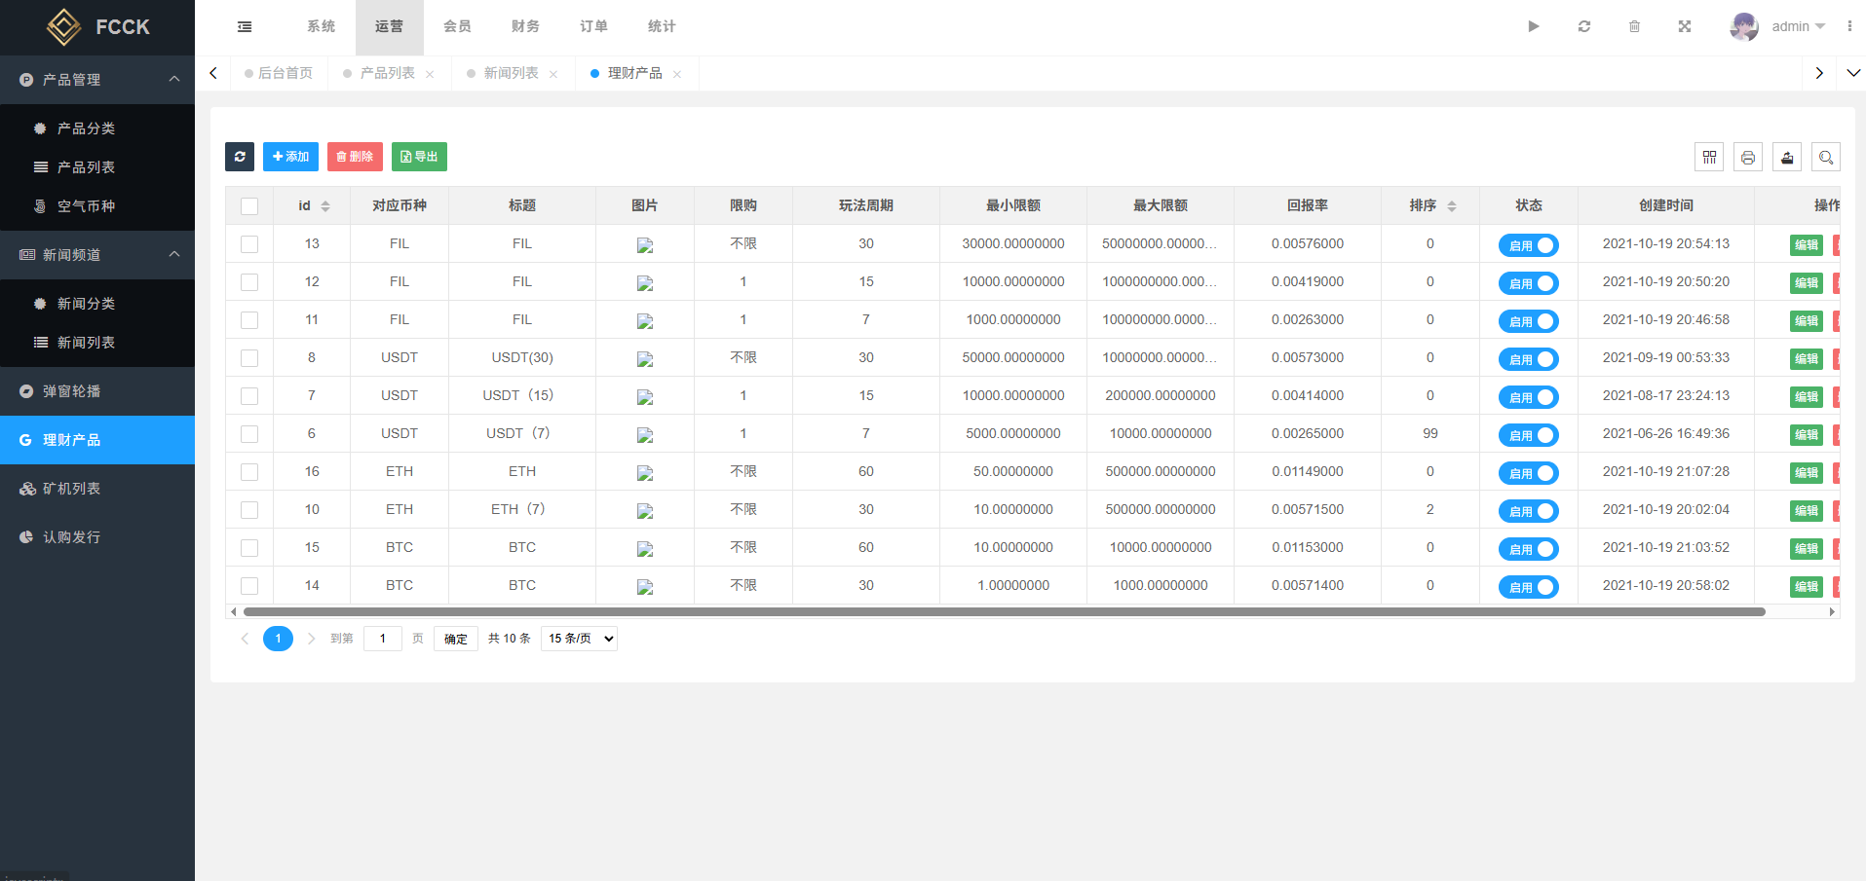
Task: Open the column filter grid icon
Action: pyautogui.click(x=1709, y=157)
